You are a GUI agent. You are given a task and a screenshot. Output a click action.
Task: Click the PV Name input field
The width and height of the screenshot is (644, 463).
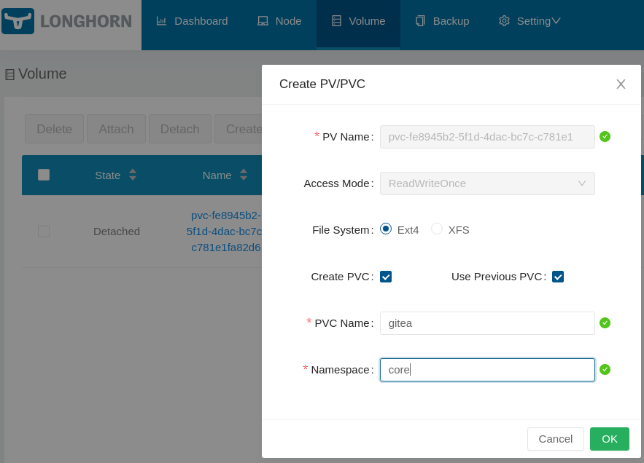click(x=487, y=137)
